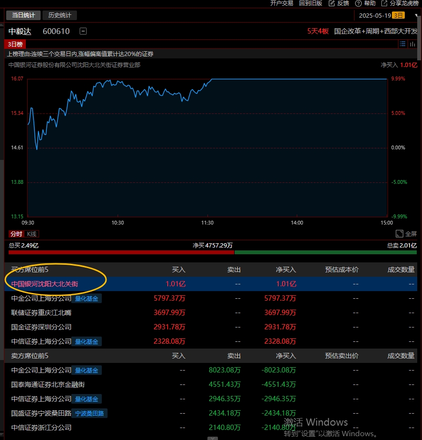This screenshot has width=422, height=440.
Task: Select seller row 中信证券上海分公司 with 2946.35万
Action: (x=211, y=399)
